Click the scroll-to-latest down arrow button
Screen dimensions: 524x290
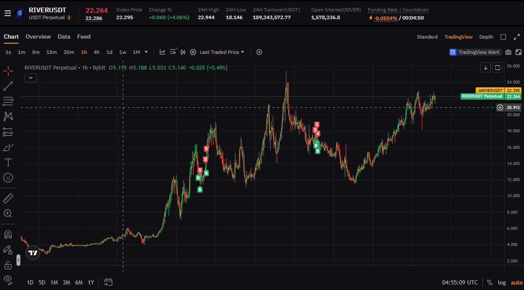tap(486, 67)
